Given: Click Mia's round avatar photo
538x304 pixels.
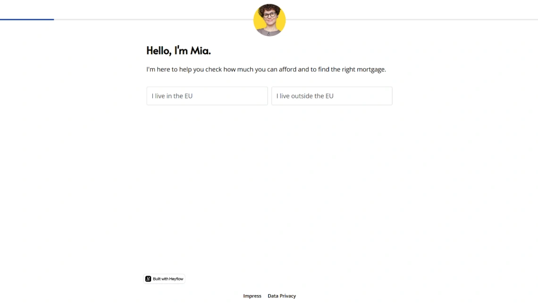Looking at the screenshot, I should pyautogui.click(x=269, y=20).
